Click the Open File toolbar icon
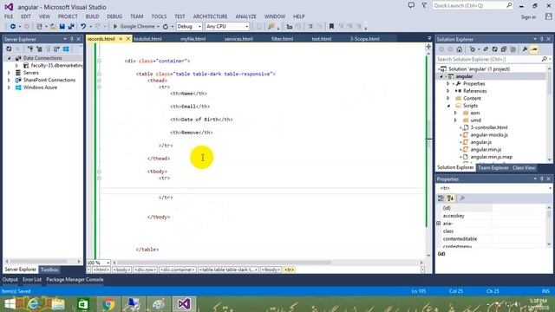Image resolution: width=555 pixels, height=312 pixels. coord(53,27)
